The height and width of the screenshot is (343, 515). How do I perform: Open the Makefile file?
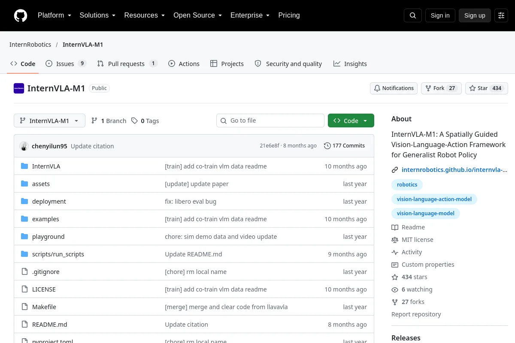point(44,307)
